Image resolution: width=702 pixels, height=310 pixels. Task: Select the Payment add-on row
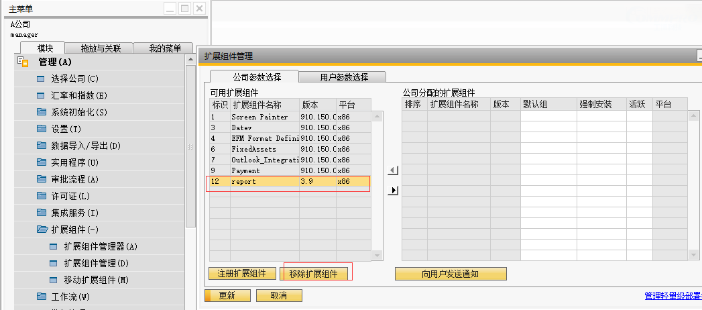(x=290, y=170)
